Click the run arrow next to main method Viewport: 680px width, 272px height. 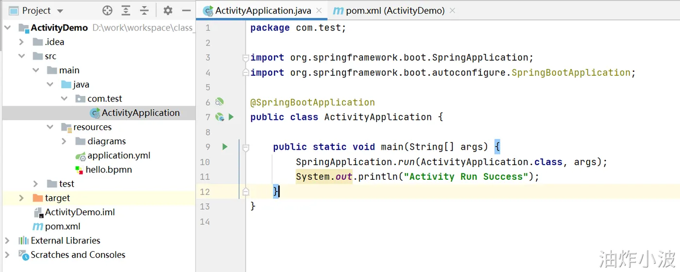tap(225, 146)
